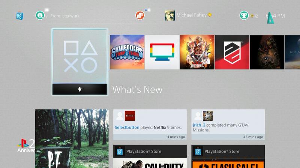Click the Michael Fahey name label
Screen dimensions: 300x168
[192, 15]
